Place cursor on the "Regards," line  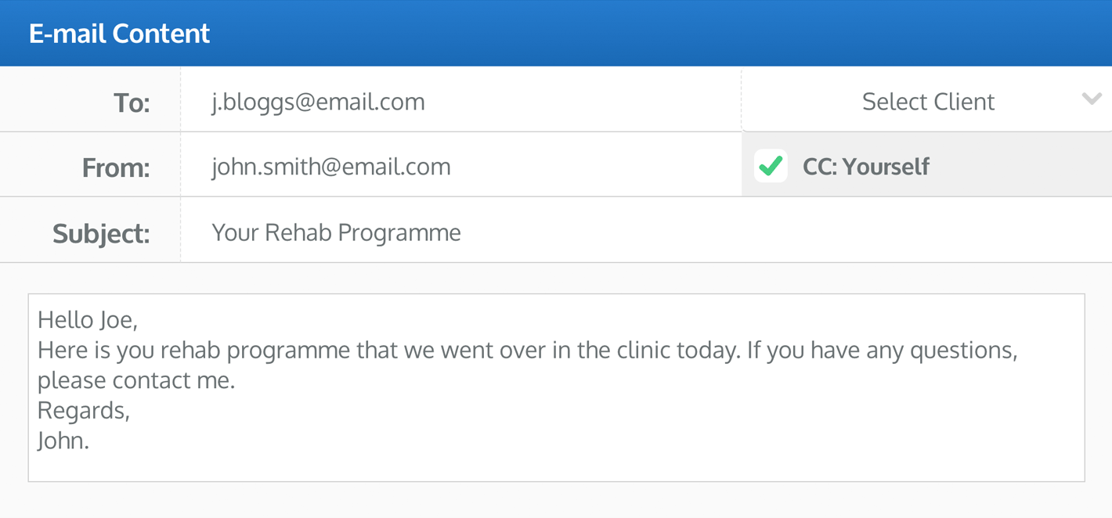tap(84, 410)
